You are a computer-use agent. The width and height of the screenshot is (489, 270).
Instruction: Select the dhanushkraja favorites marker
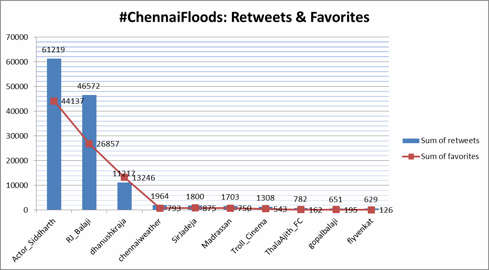(125, 177)
